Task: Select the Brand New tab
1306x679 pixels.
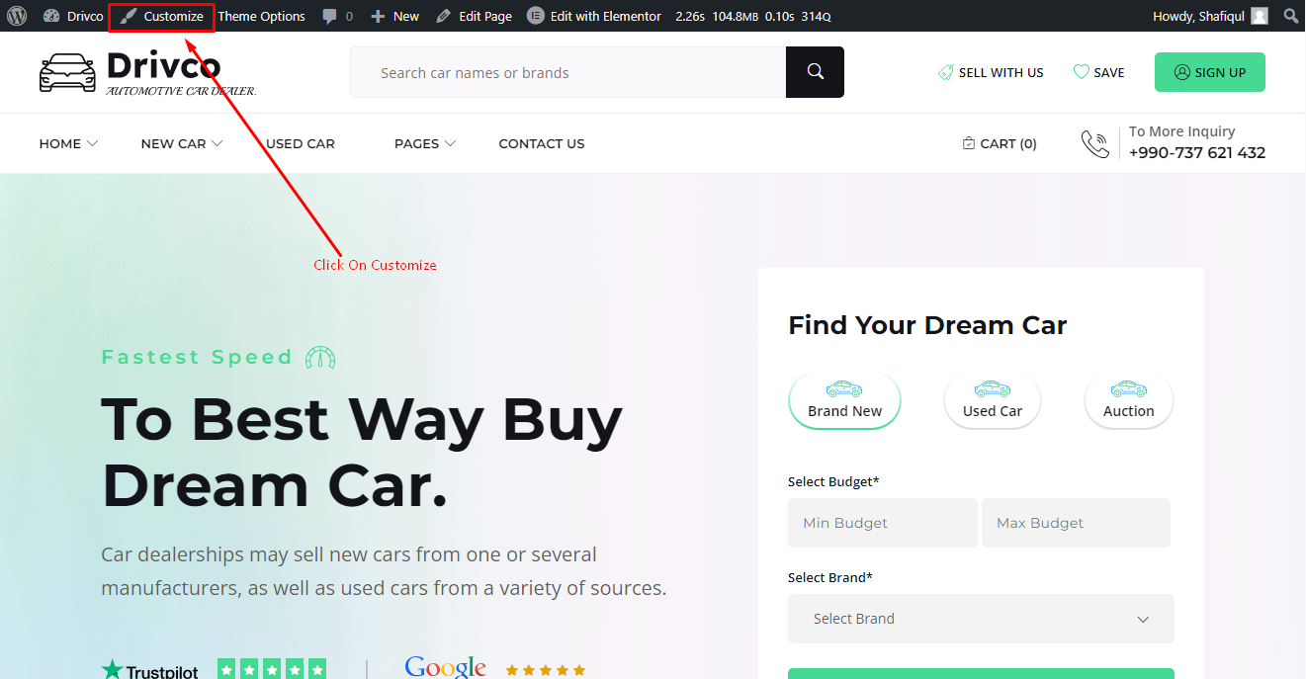Action: (844, 400)
